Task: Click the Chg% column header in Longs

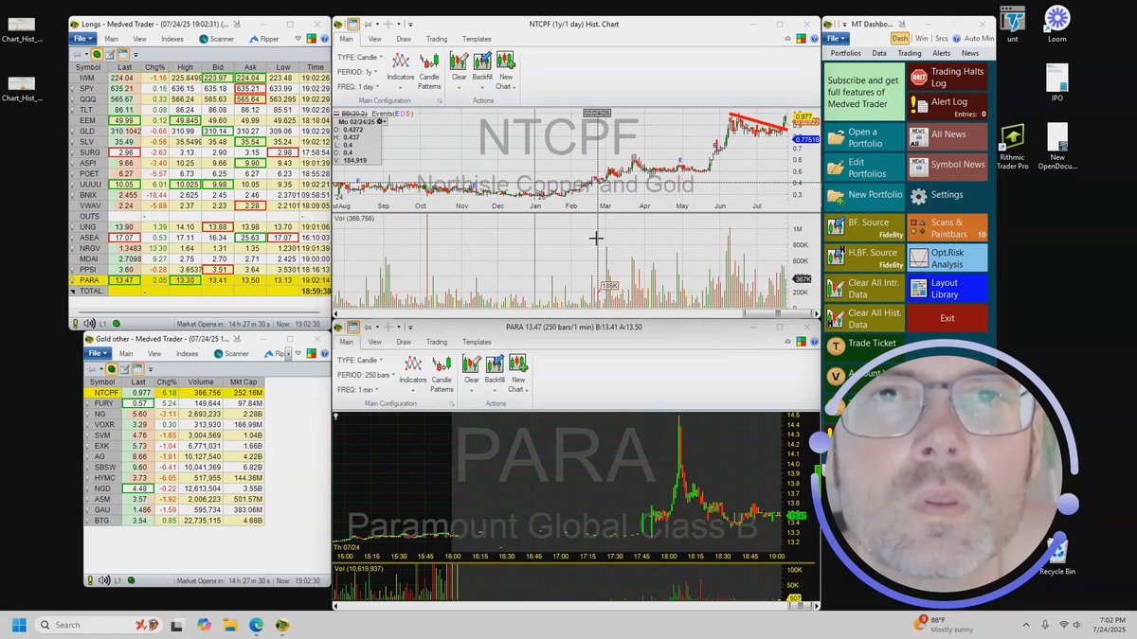Action: (154, 67)
